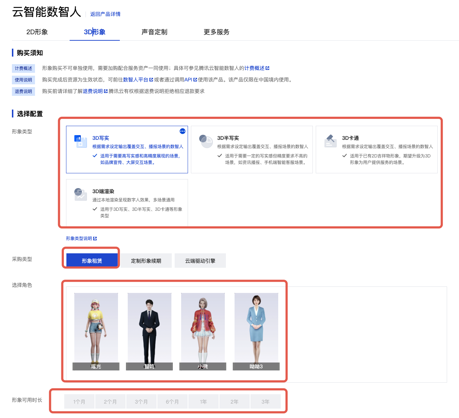Click the 计费概述 blue tag label
Screen dimensions: 459x418
[23, 68]
